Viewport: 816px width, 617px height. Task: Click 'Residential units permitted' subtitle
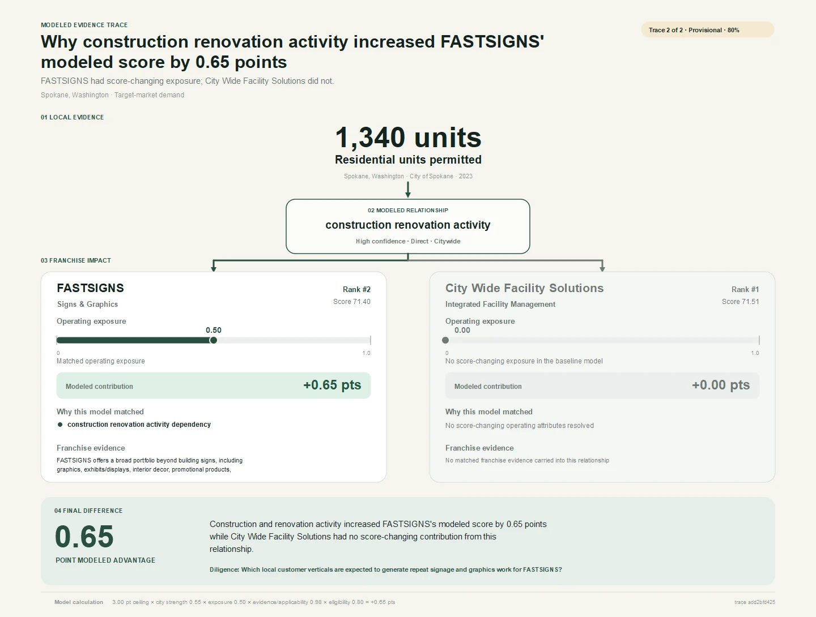click(x=408, y=160)
